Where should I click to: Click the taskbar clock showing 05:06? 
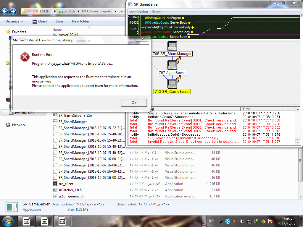[287, 221]
